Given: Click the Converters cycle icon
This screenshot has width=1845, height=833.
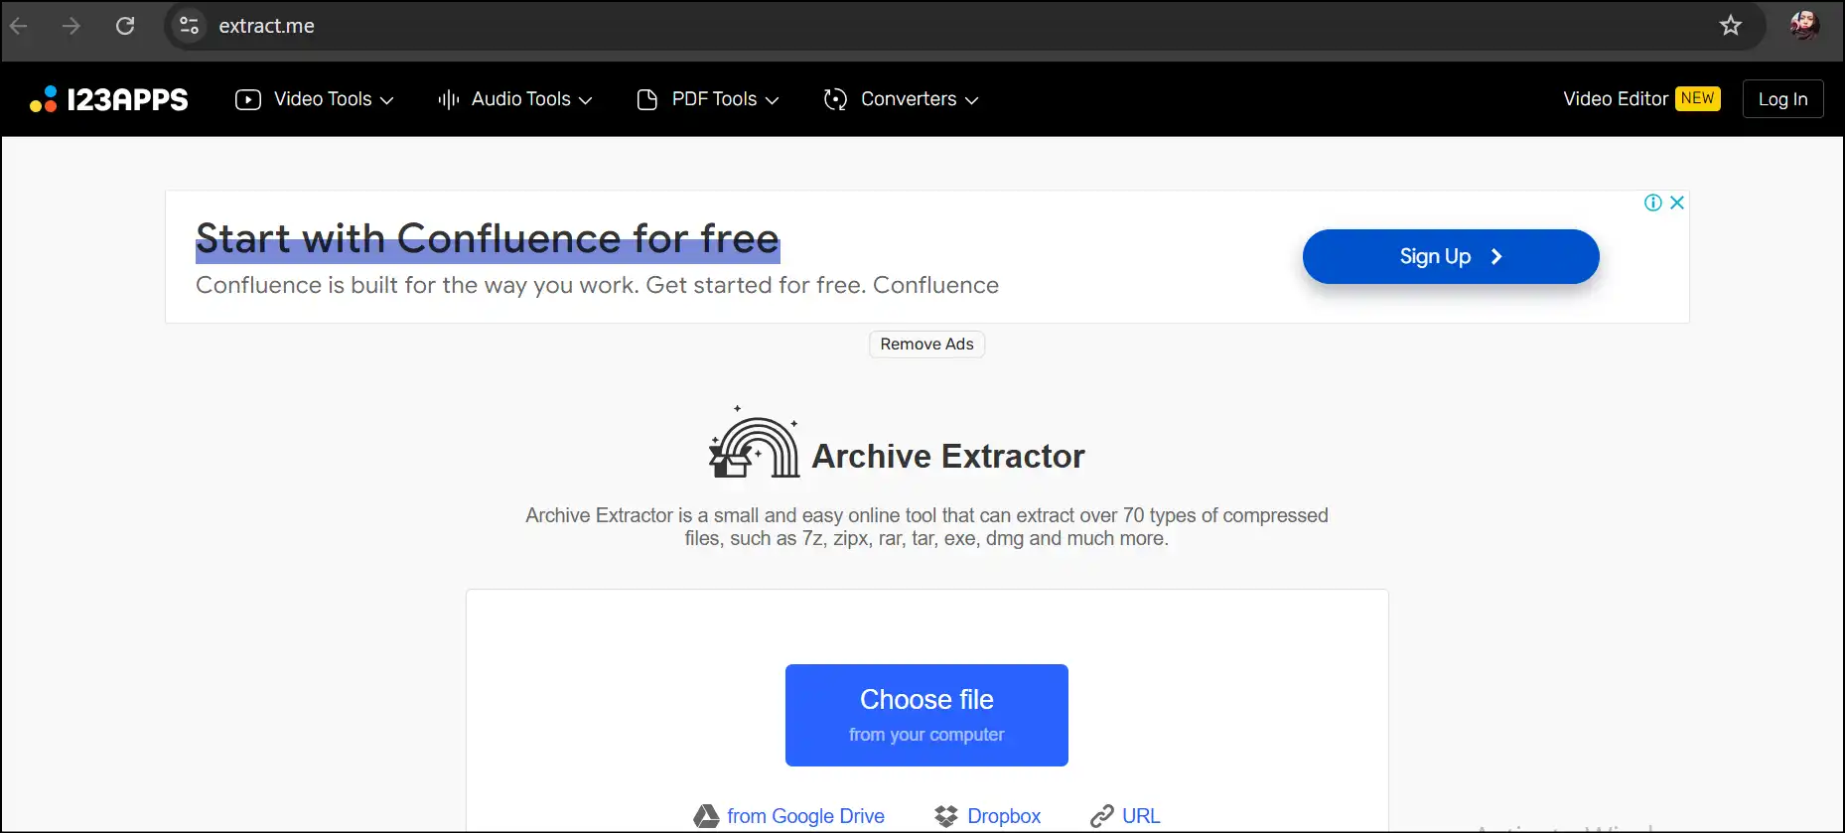Looking at the screenshot, I should tap(835, 99).
